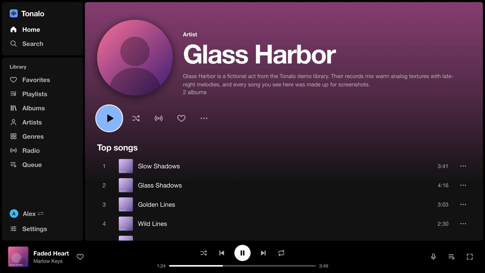Image resolution: width=485 pixels, height=273 pixels.
Task: Open more options for Glass Shadows
Action: click(x=463, y=185)
